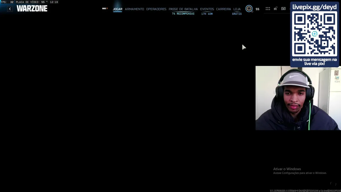
Task: Click the webcam feed overlay
Action: (x=298, y=98)
